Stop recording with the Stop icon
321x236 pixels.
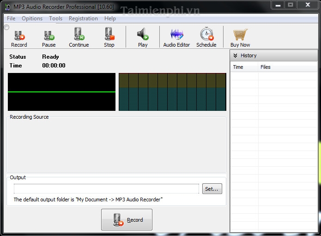point(109,37)
